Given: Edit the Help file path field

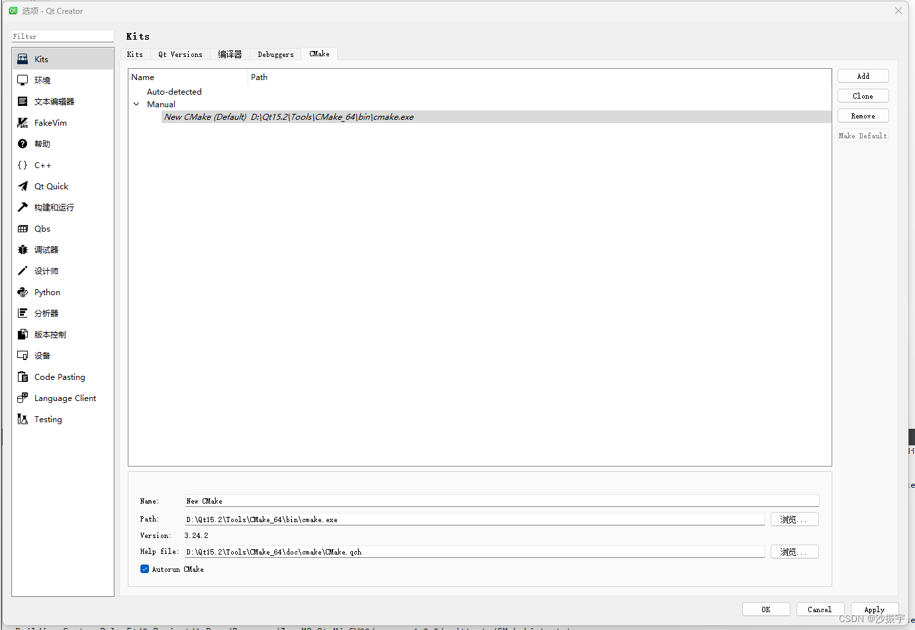Looking at the screenshot, I should 475,552.
